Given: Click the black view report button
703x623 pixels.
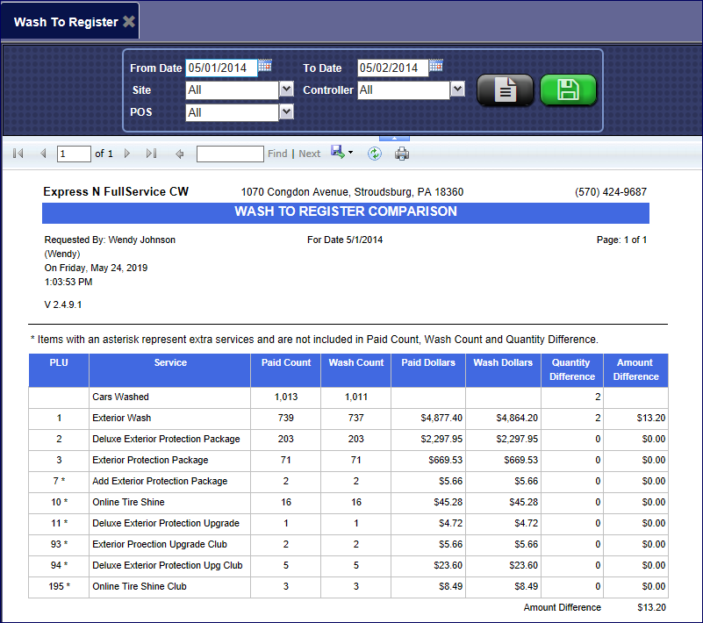Looking at the screenshot, I should (505, 90).
